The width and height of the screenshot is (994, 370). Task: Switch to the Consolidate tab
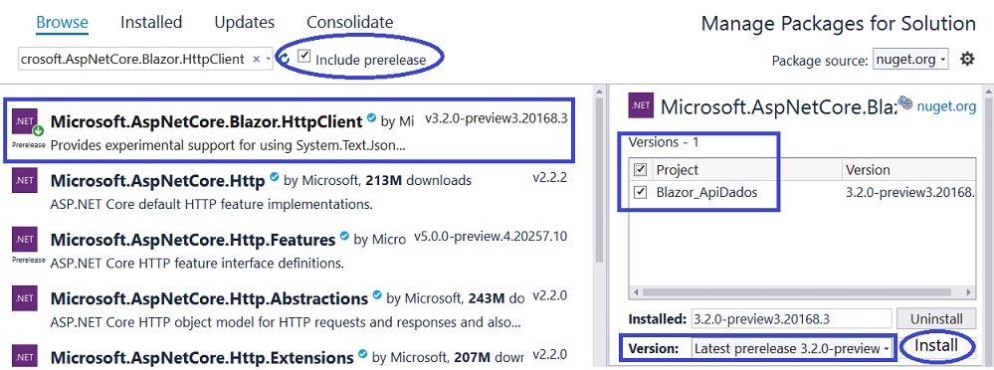(350, 22)
